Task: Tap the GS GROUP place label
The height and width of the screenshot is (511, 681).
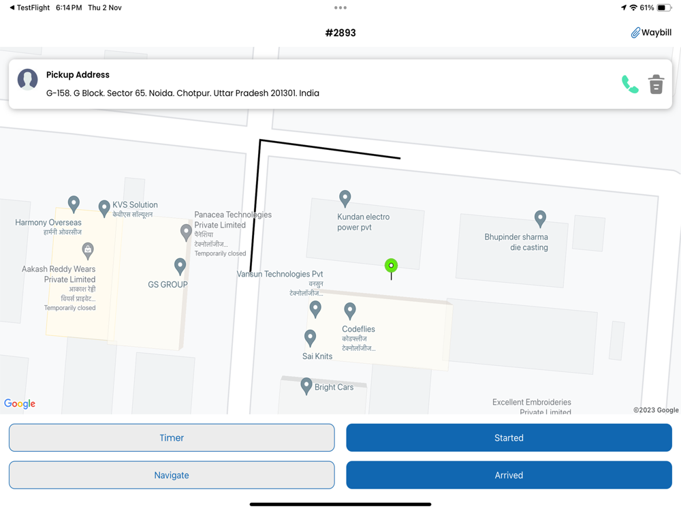Action: tap(168, 285)
